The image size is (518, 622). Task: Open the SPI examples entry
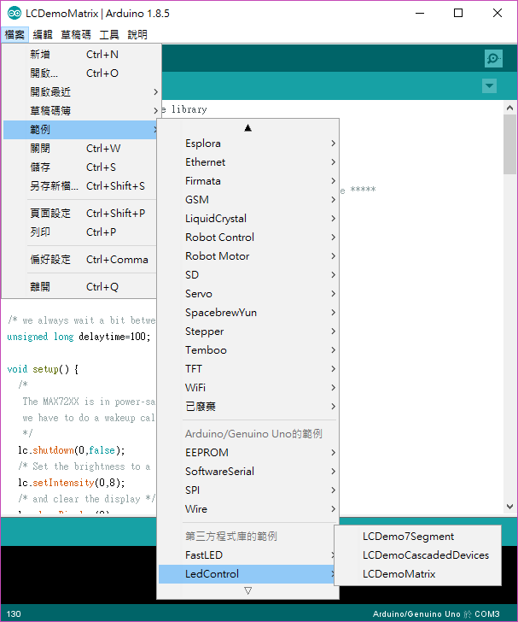[248, 490]
